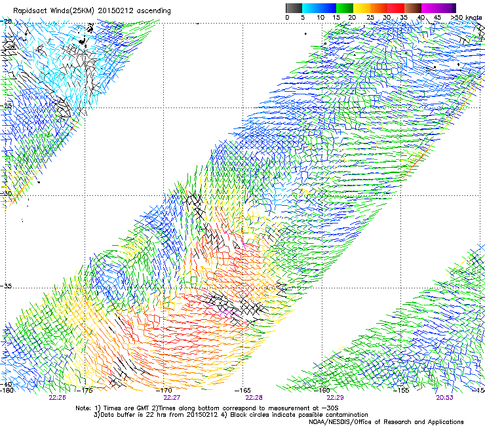The width and height of the screenshot is (485, 426).
Task: Click the purple '22:26' time label
Action: (x=58, y=398)
